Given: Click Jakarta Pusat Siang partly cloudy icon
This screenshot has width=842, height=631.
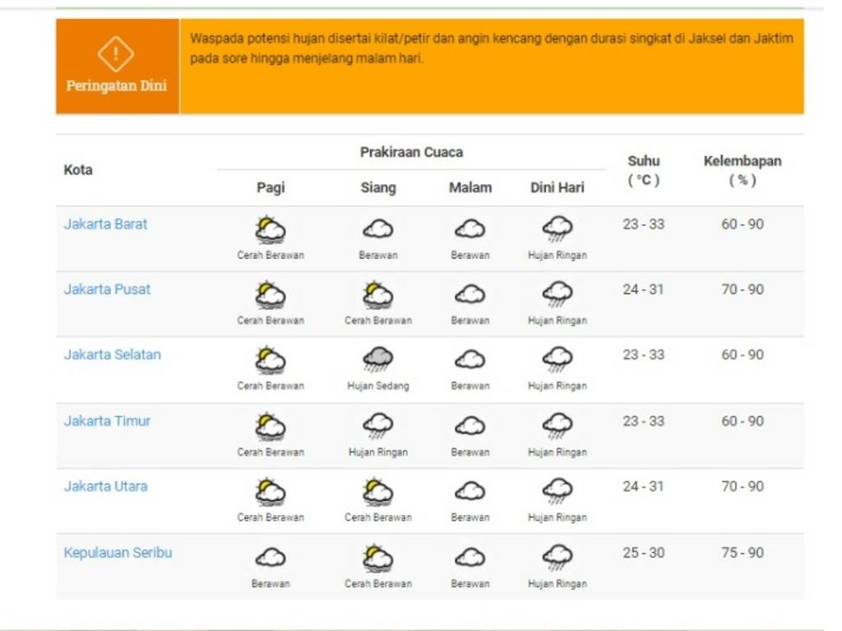Looking at the screenshot, I should (378, 295).
